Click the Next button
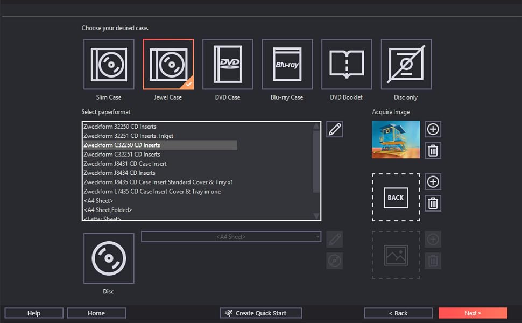Image resolution: width=522 pixels, height=323 pixels. coord(472,313)
